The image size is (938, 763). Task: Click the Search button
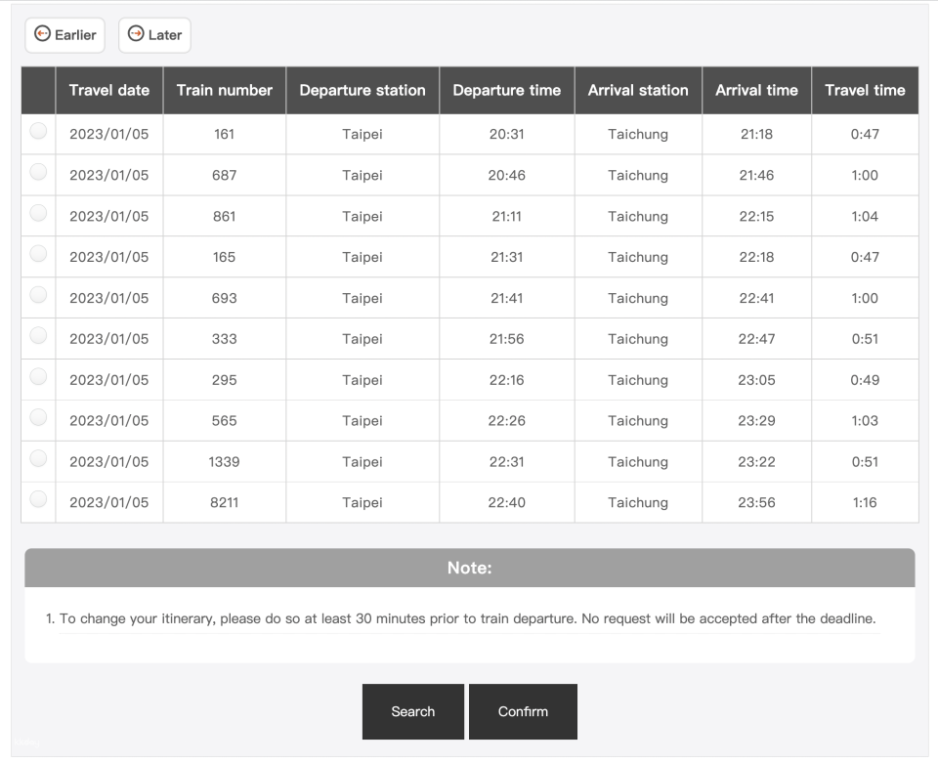point(412,711)
